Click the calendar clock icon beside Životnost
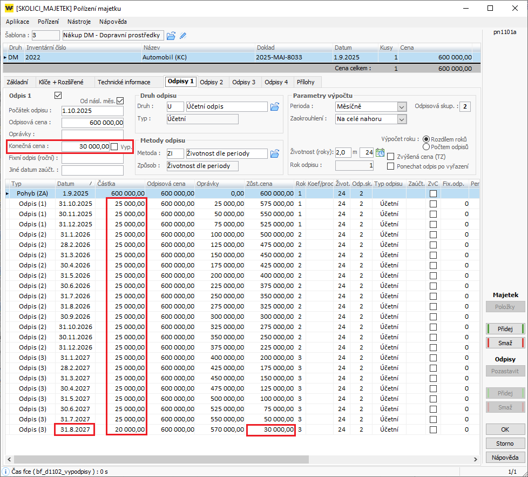 coord(380,153)
